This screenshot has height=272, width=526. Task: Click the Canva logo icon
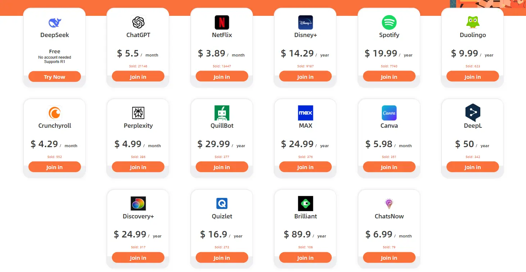(x=389, y=113)
